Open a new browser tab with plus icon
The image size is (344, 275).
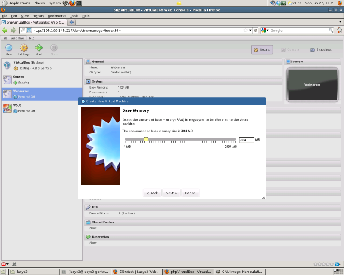tap(71, 22)
